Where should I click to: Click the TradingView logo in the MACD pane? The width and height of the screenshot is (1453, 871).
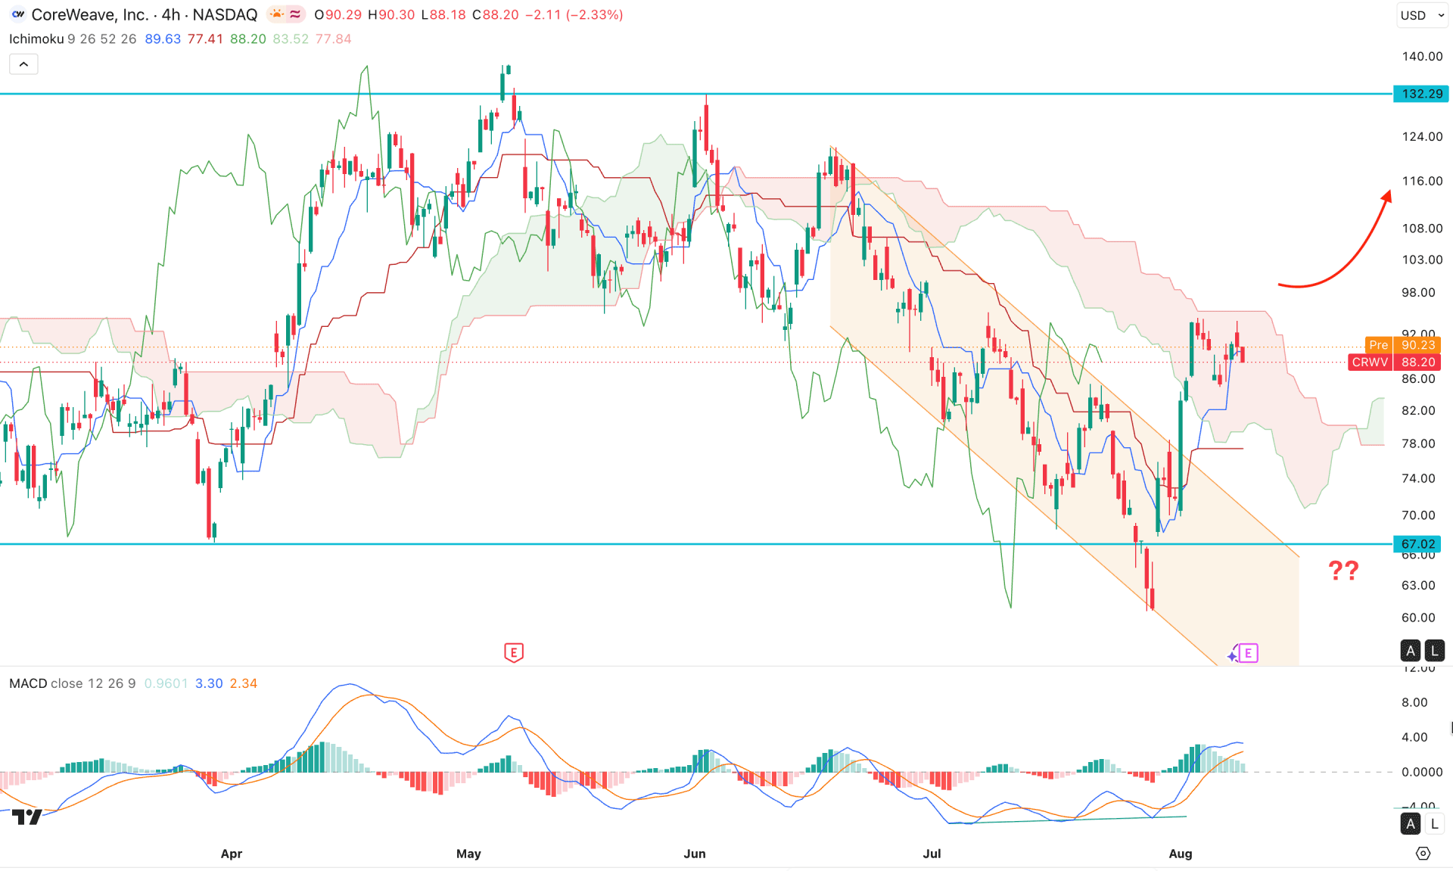pyautogui.click(x=27, y=817)
